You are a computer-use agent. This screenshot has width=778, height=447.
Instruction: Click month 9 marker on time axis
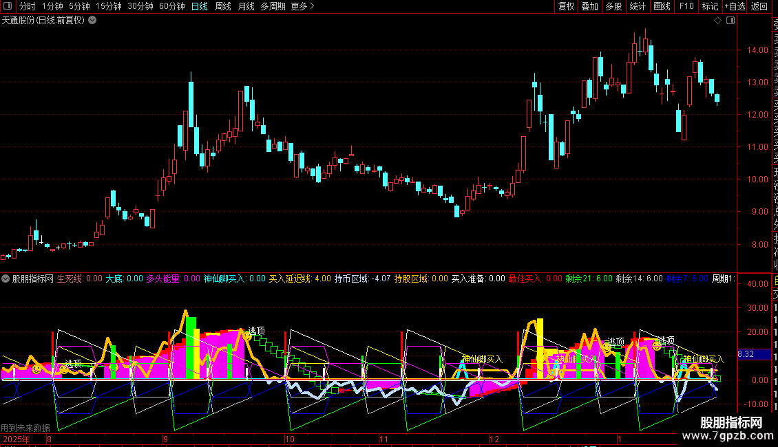point(165,439)
